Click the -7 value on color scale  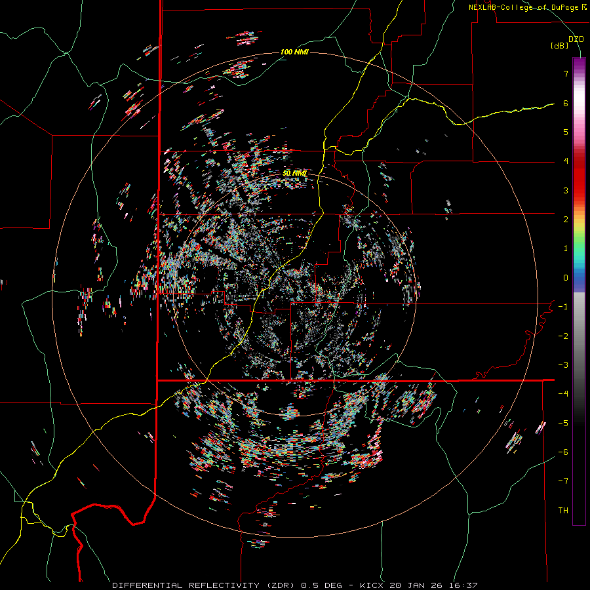pos(563,481)
